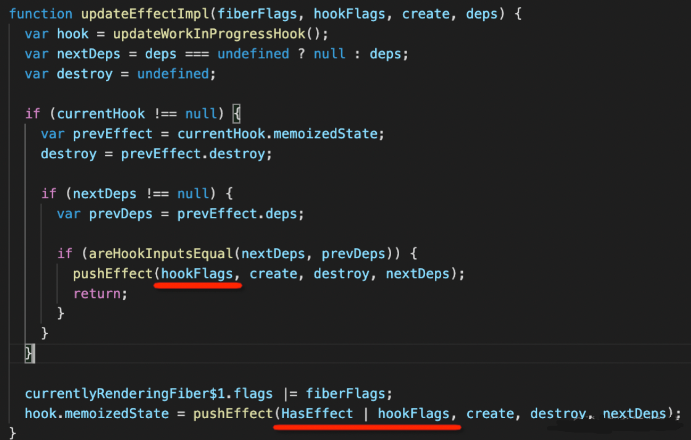Screen dimensions: 691x440
Task: Click 'prevDeps' in the 'var prevDeps' declaration
Action: click(121, 214)
